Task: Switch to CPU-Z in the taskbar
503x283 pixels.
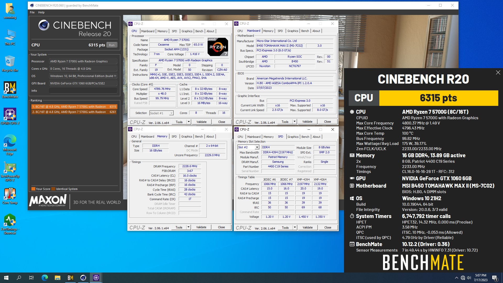Action: point(96,278)
